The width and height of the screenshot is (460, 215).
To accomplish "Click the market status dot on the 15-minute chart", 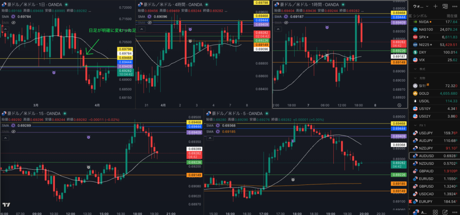I will pyautogui.click(x=65, y=114).
